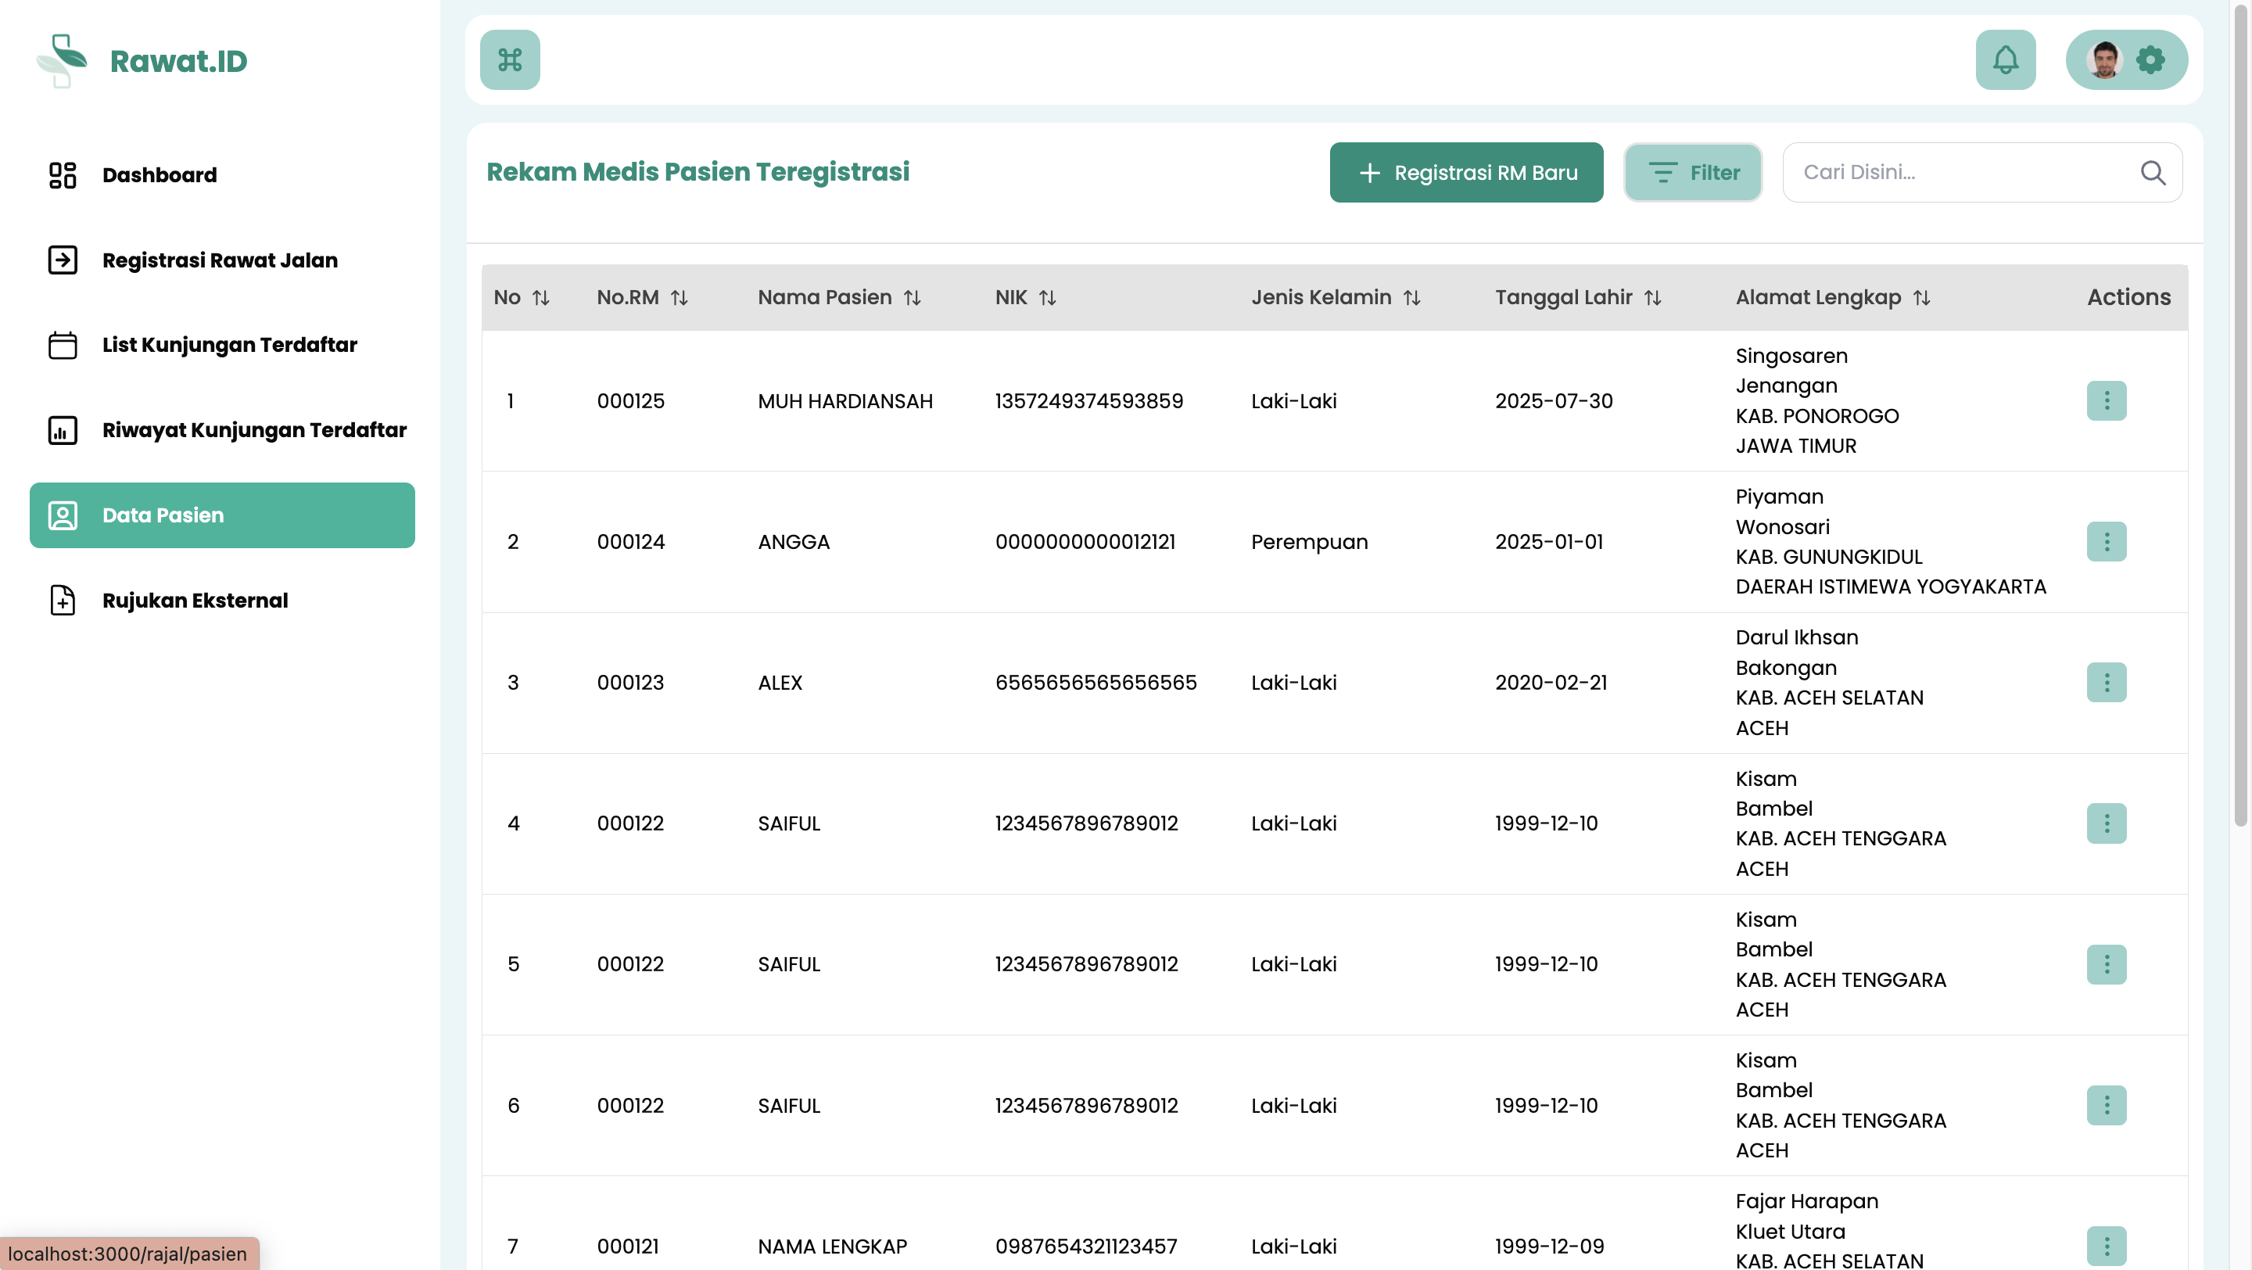Click the settings gear icon
This screenshot has width=2252, height=1270.
tap(2150, 60)
